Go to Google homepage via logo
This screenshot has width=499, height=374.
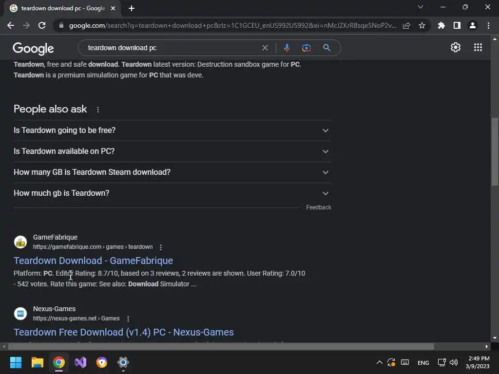click(x=33, y=48)
